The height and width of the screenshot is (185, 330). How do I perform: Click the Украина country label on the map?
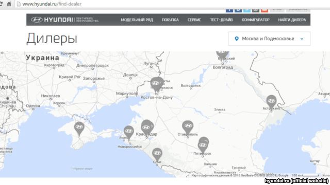[42, 58]
